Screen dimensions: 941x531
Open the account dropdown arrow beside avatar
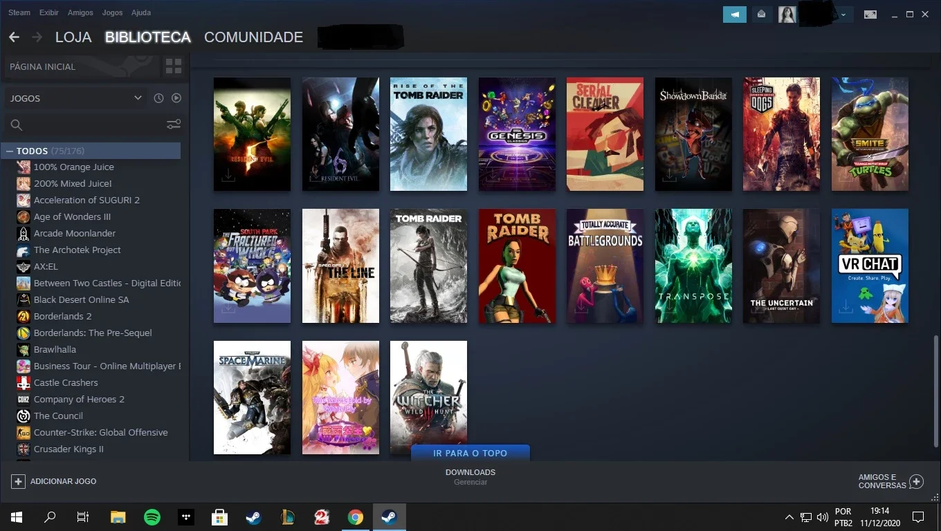point(843,15)
